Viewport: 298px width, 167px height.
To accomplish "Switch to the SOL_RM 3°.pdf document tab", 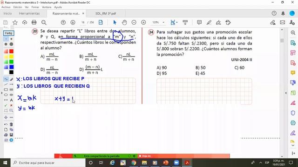I will click(106, 13).
